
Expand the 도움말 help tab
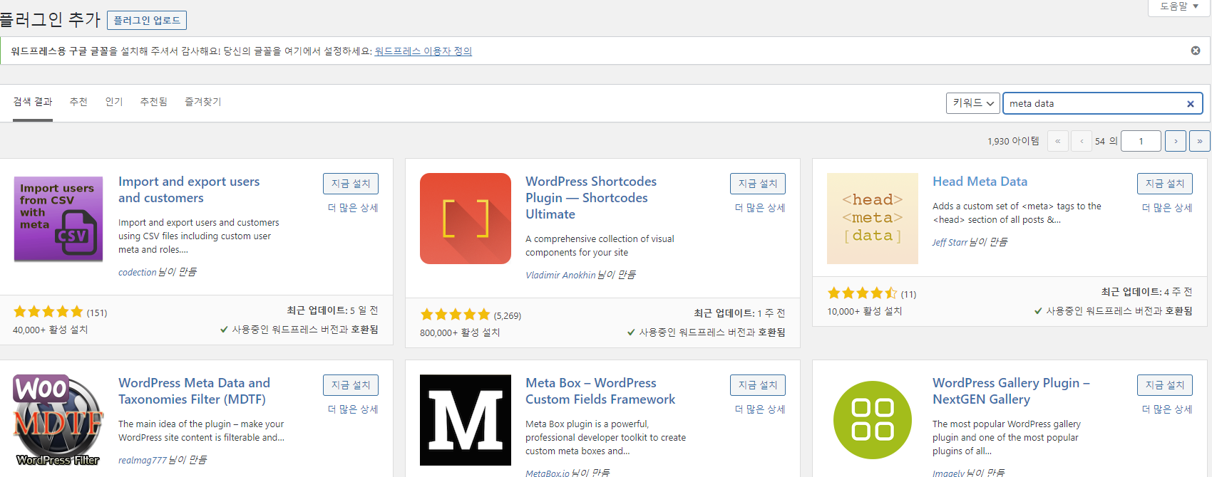pos(1179,7)
